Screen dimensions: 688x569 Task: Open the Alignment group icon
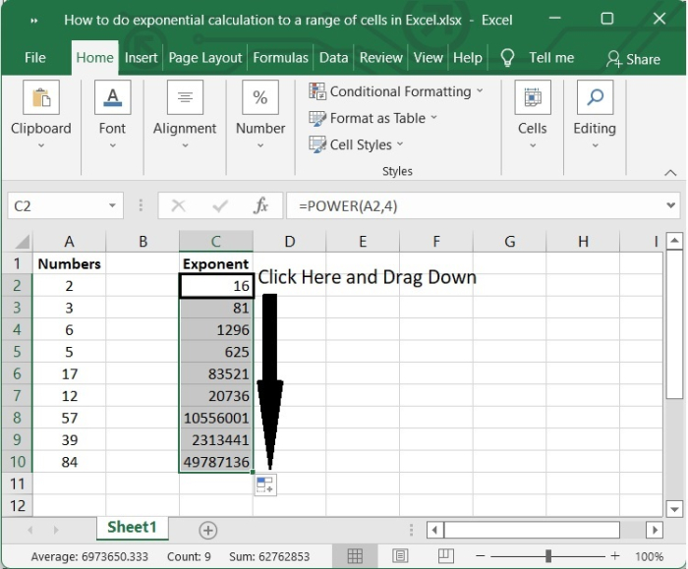click(185, 98)
